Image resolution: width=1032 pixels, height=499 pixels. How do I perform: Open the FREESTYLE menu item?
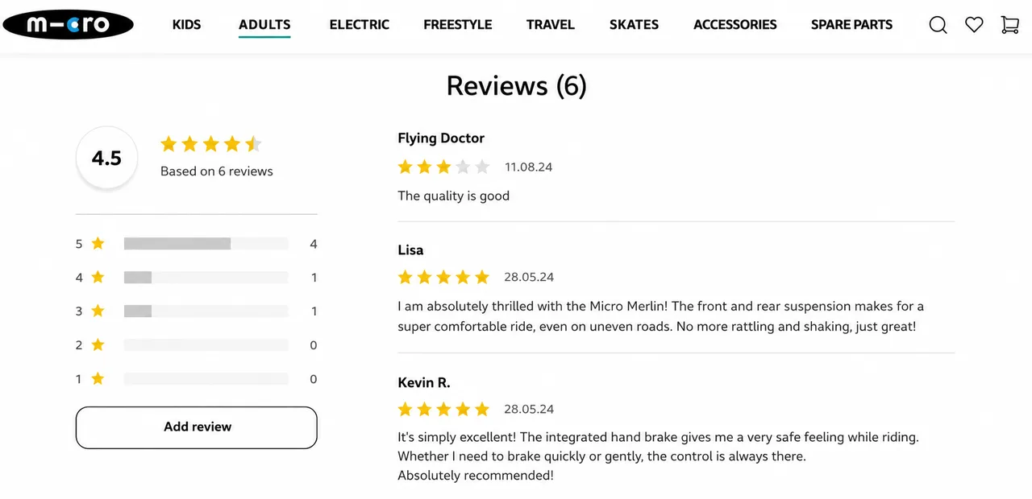tap(458, 25)
